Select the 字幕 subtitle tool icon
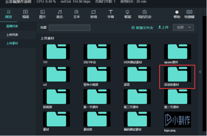 [x=111, y=12]
